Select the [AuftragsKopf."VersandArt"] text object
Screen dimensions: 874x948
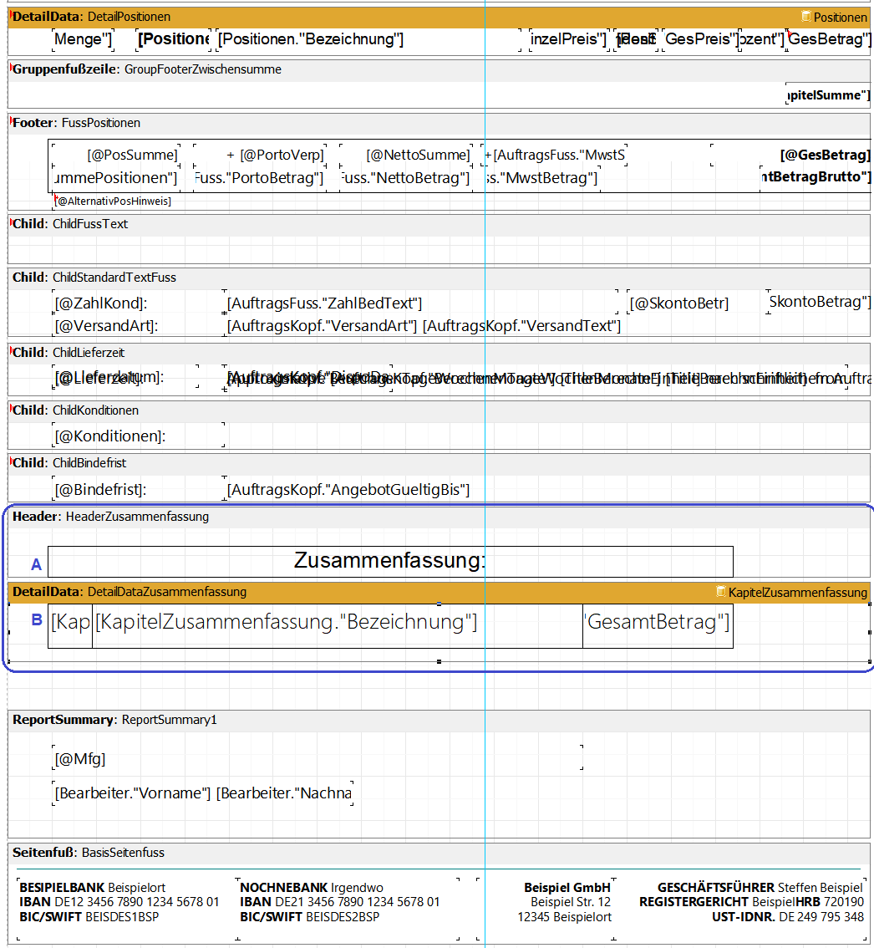coord(424,326)
